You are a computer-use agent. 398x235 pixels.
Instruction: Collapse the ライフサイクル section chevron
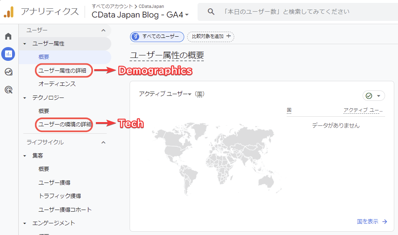pyautogui.click(x=103, y=142)
